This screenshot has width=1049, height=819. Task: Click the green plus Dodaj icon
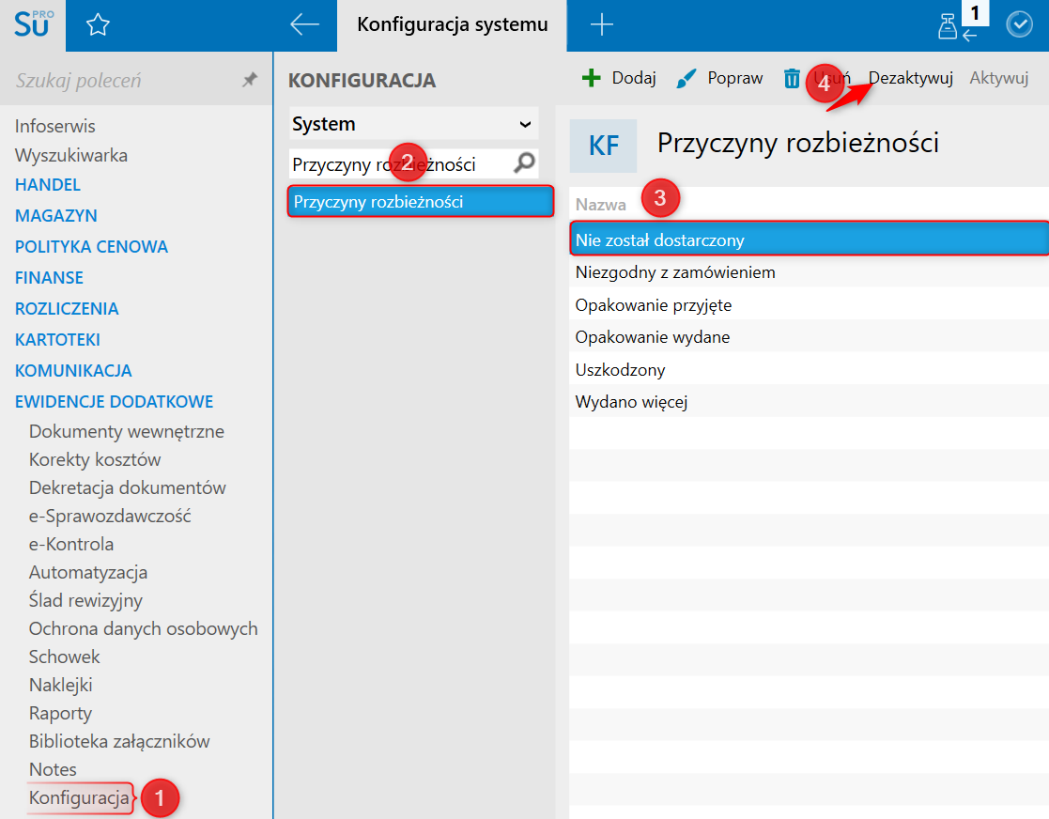(592, 78)
